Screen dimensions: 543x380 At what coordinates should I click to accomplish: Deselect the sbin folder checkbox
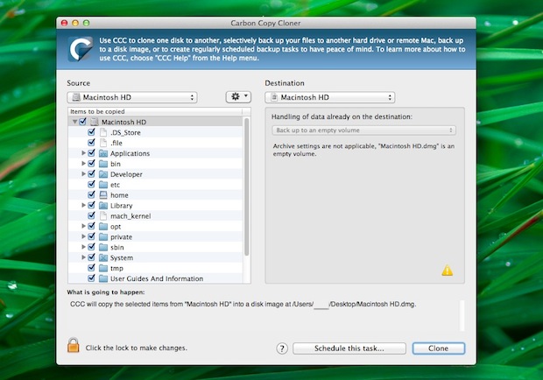(x=91, y=247)
